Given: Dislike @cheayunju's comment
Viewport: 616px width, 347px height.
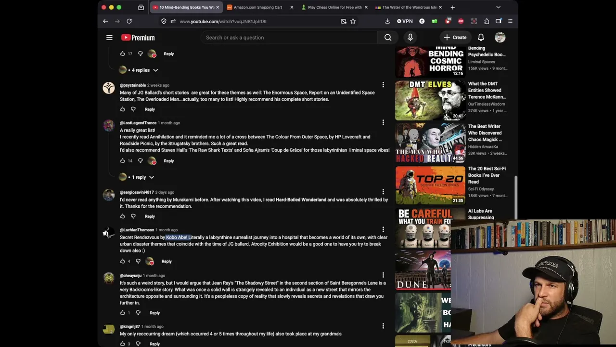Looking at the screenshot, I should coord(138,313).
